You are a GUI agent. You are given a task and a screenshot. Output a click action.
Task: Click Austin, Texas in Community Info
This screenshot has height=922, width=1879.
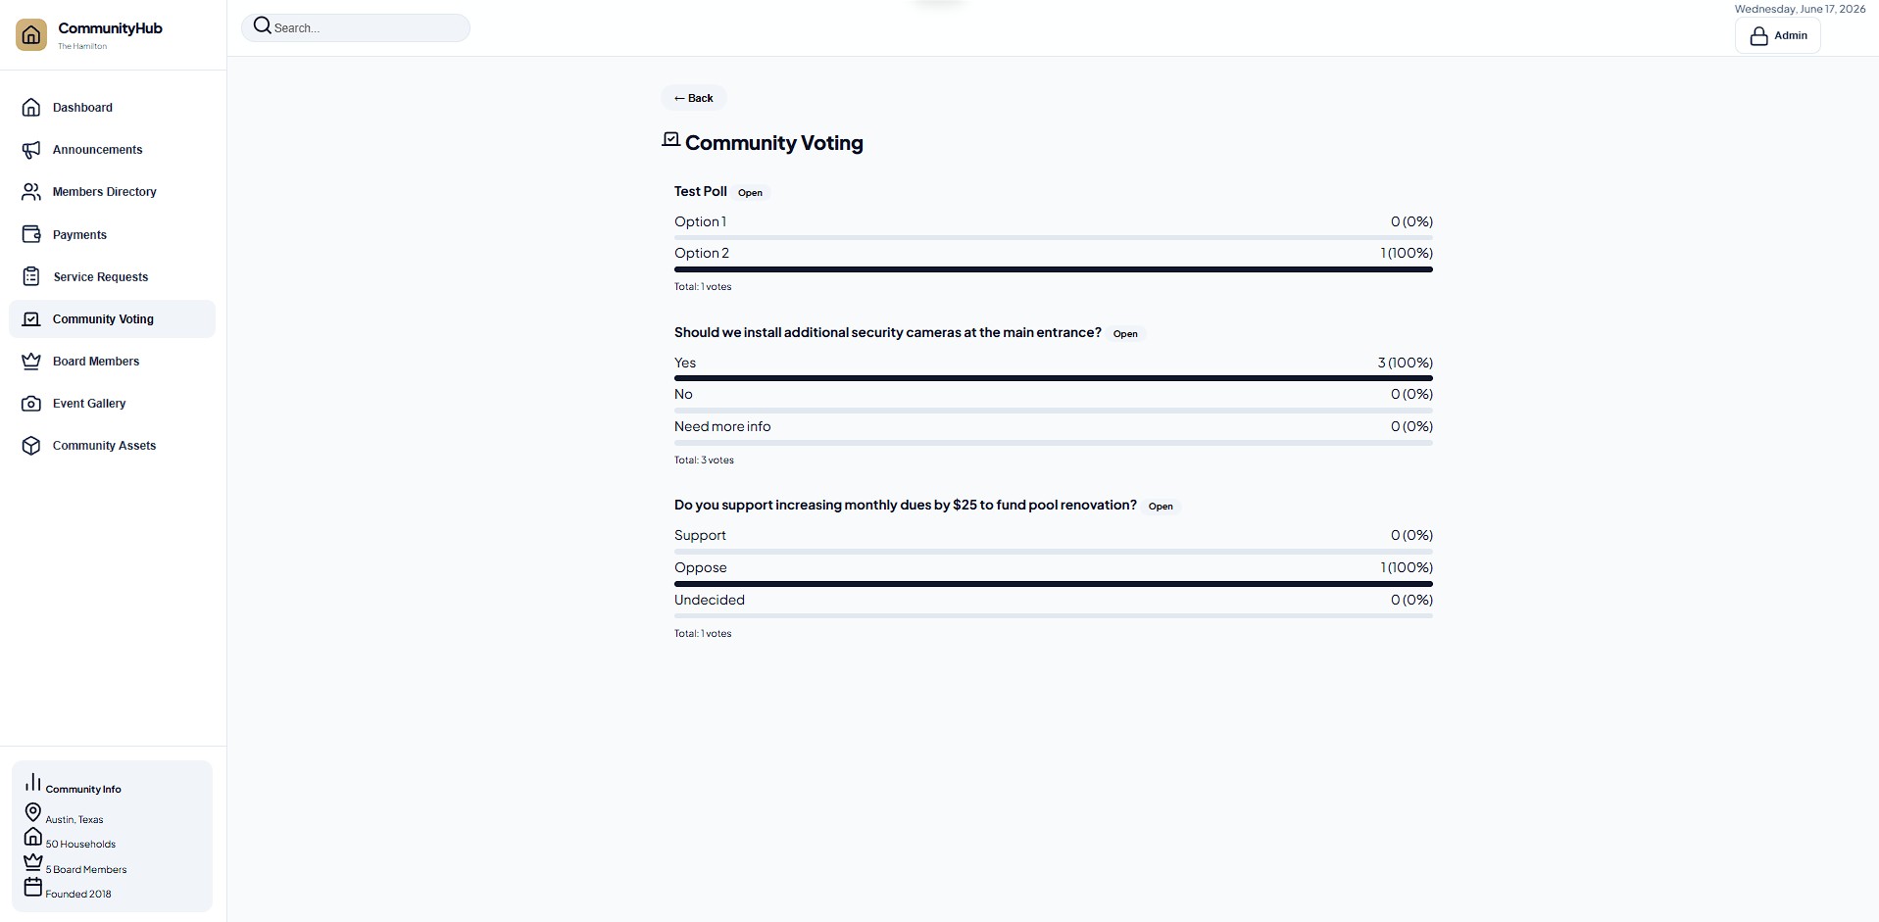pyautogui.click(x=74, y=820)
